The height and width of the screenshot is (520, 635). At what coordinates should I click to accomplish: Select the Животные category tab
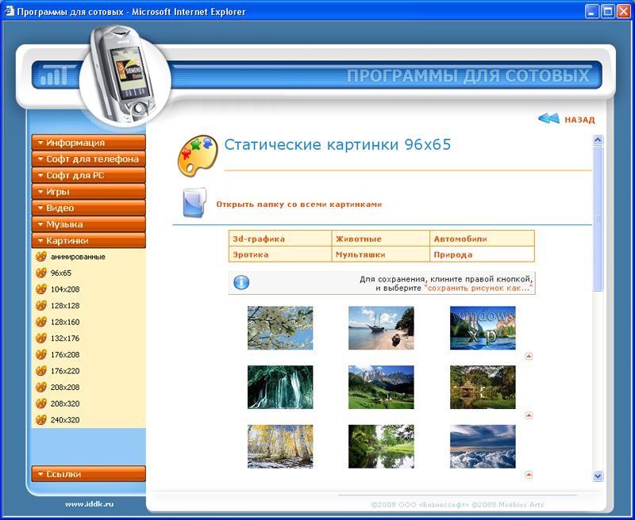tap(358, 239)
